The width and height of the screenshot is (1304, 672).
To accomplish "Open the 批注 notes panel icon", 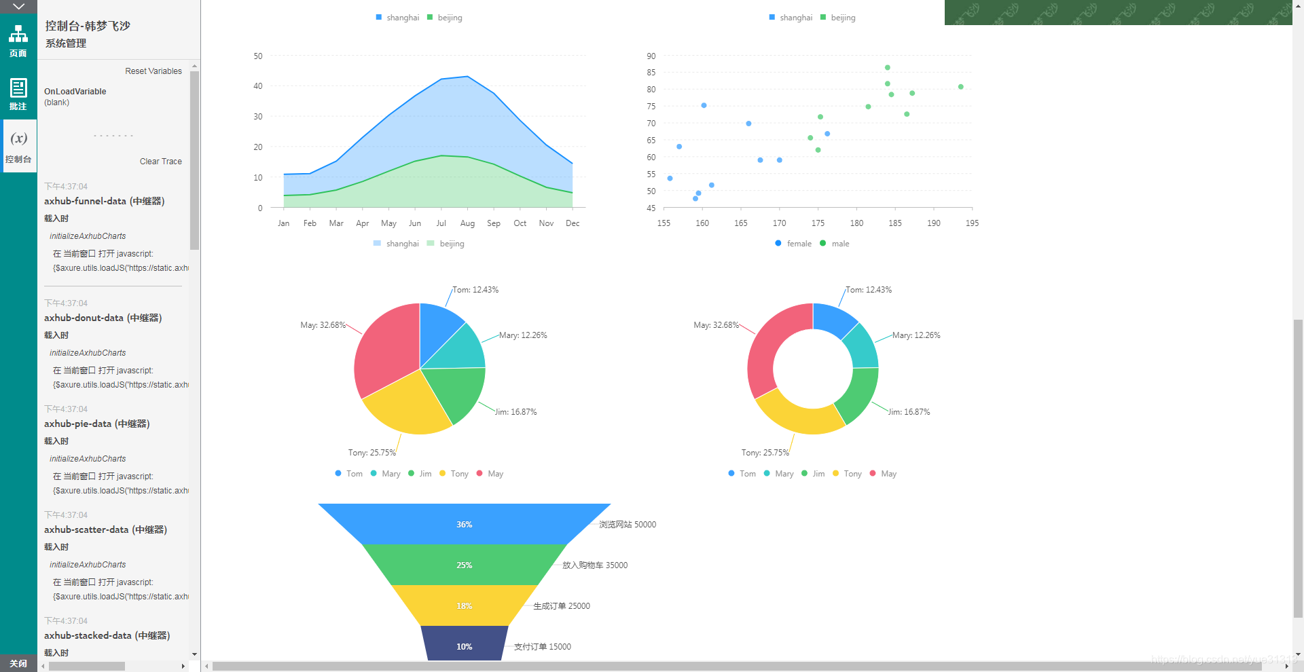I will pos(18,94).
